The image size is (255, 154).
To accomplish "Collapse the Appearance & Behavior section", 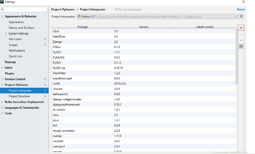I will pos(2,16).
